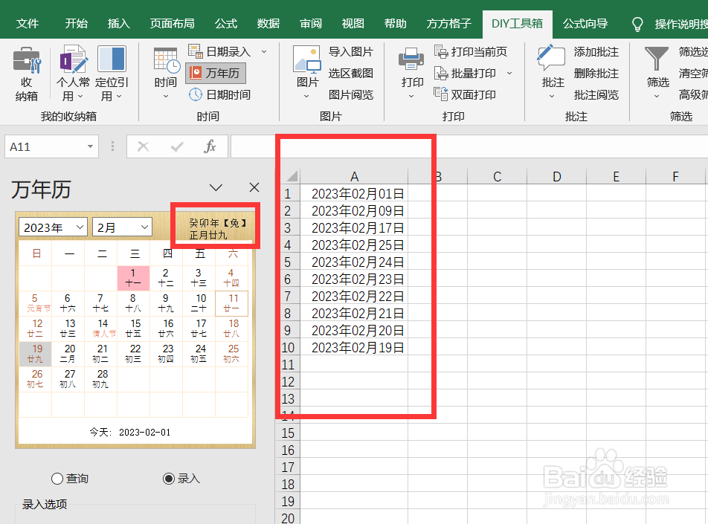Click 添加批注

(596, 52)
